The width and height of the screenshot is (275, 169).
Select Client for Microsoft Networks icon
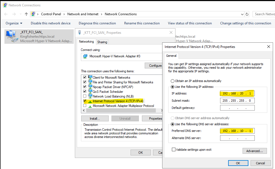pyautogui.click(x=90, y=77)
